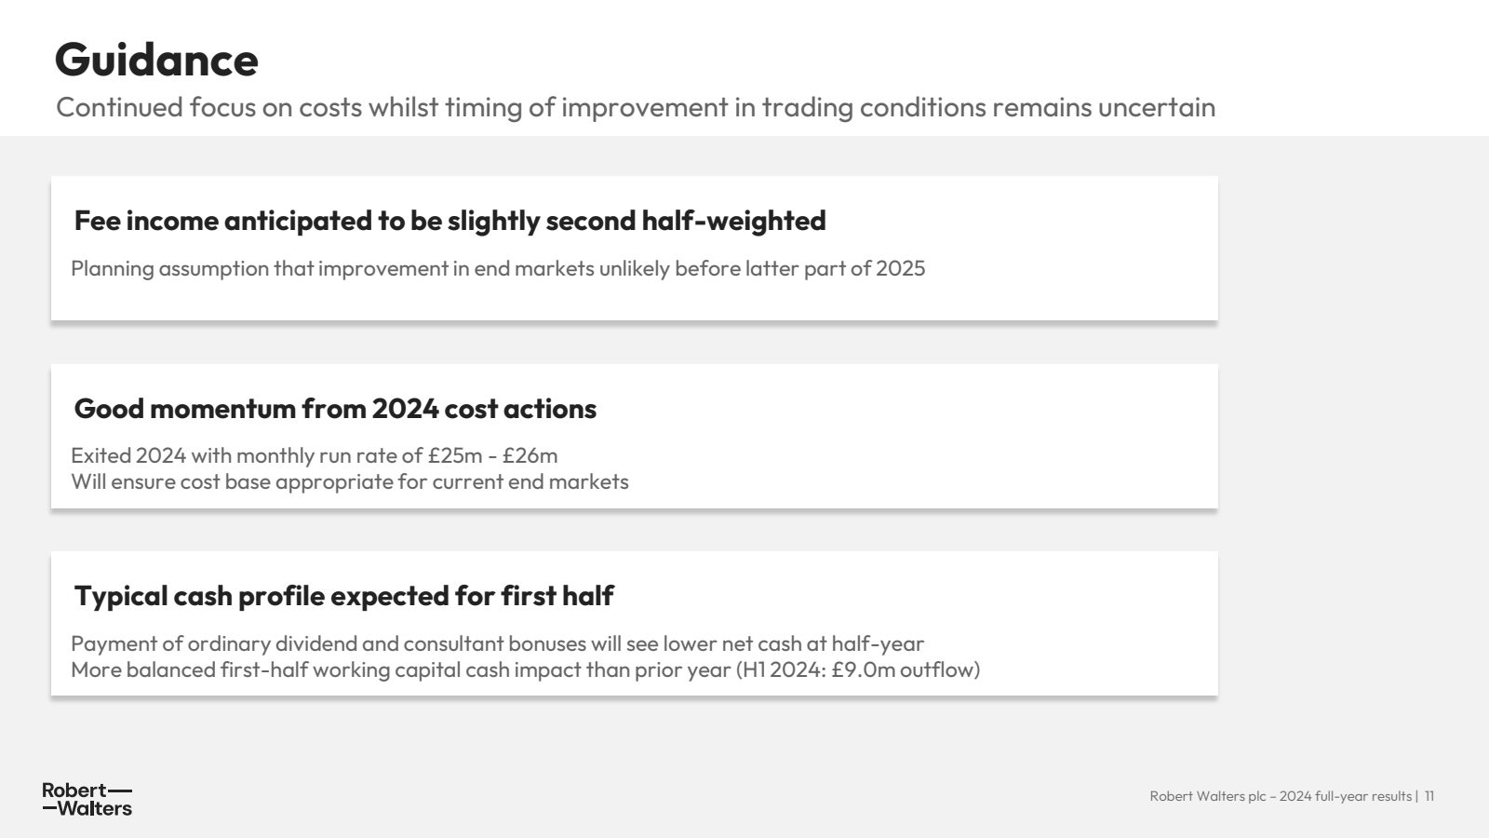
Task: Click the planning assumption text line
Action: click(x=498, y=268)
